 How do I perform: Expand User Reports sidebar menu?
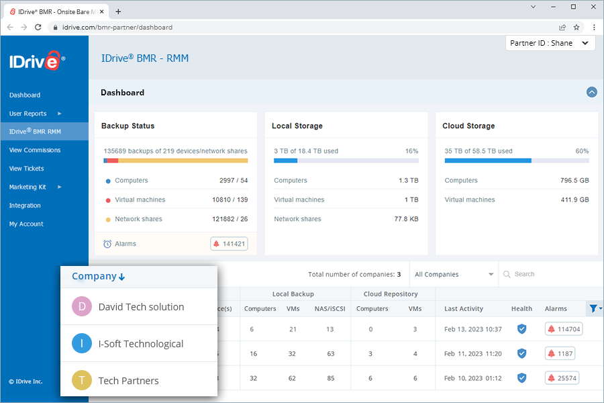[35, 114]
